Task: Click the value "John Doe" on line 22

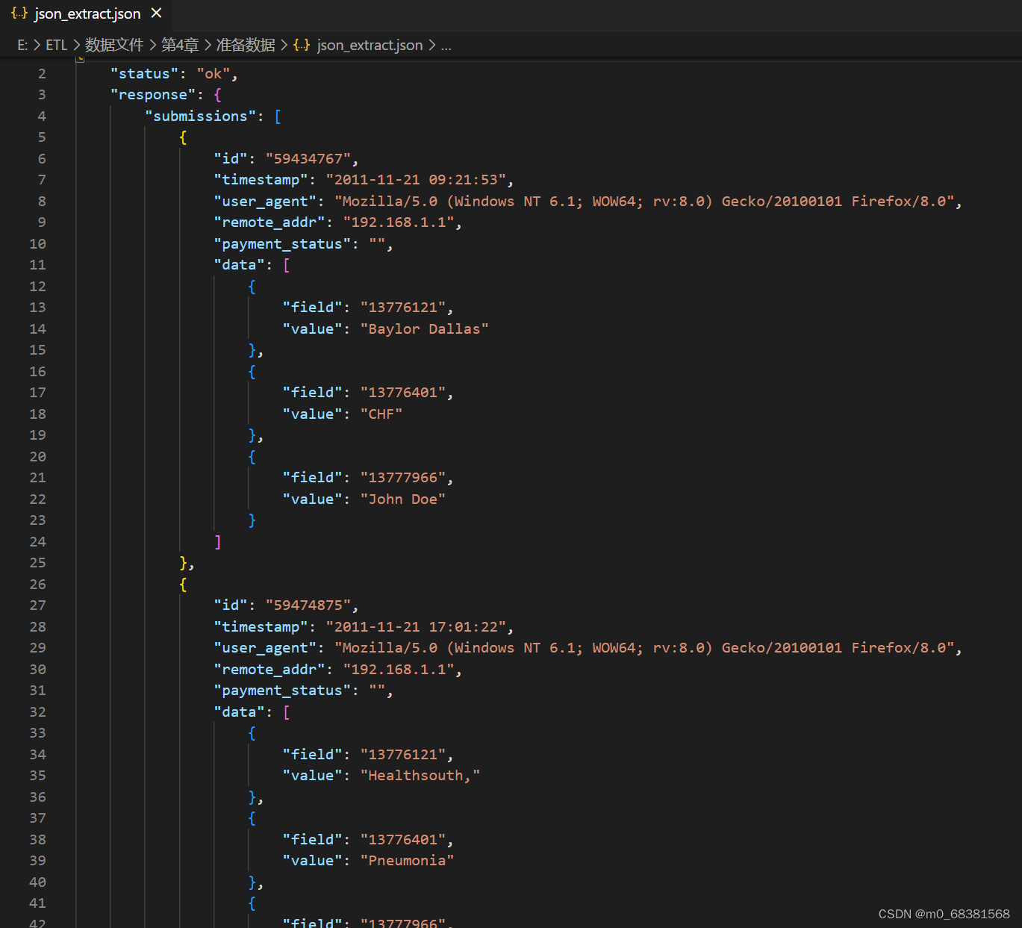Action: point(402,499)
